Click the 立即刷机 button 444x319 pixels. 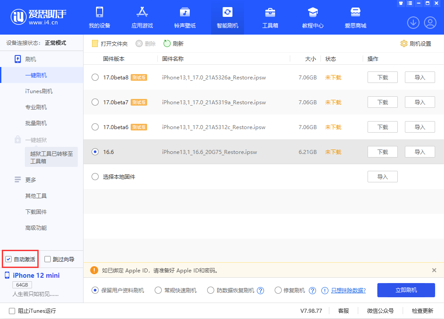click(406, 290)
